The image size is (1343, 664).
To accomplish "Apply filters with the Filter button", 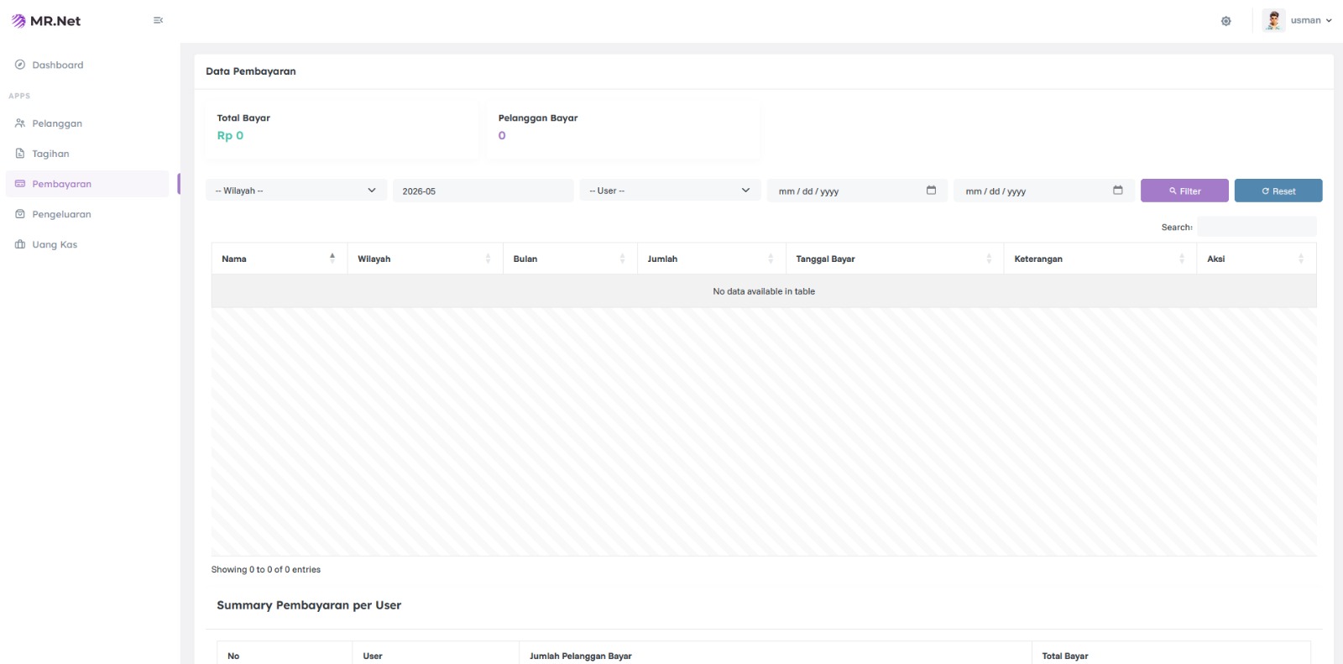I will coord(1184,191).
